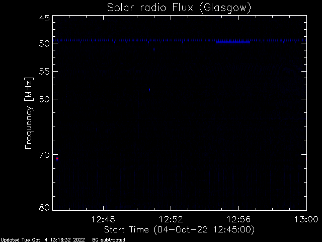Click the 50 frequency axis label

pyautogui.click(x=44, y=43)
